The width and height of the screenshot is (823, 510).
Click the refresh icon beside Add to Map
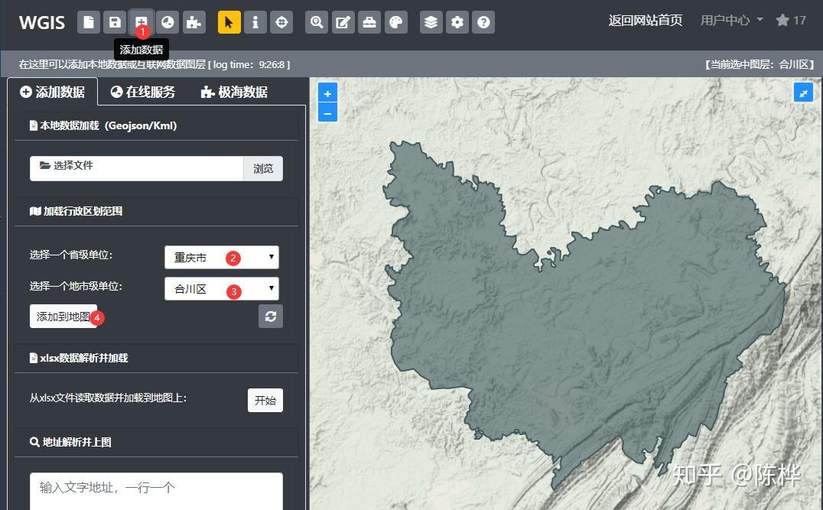[270, 317]
